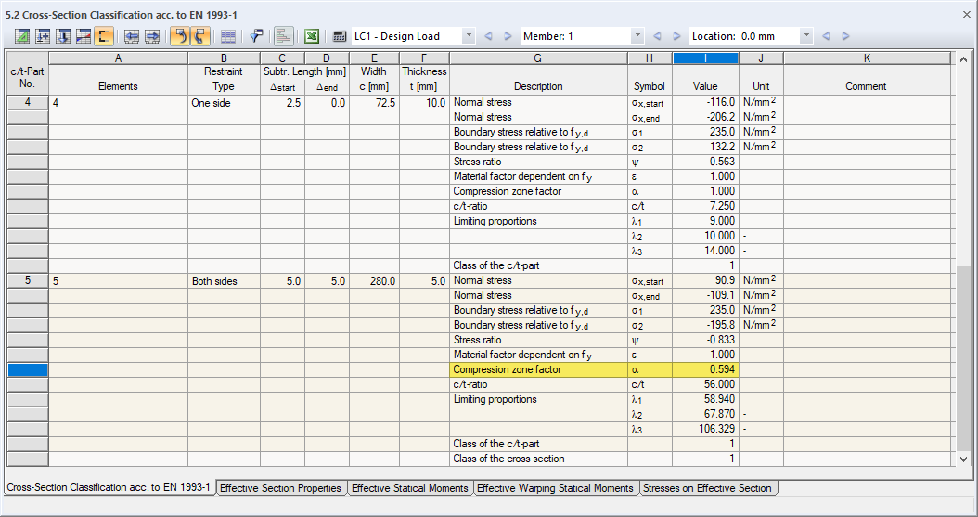Click the limiting value 58.940
Image resolution: width=978 pixels, height=517 pixels.
click(705, 399)
